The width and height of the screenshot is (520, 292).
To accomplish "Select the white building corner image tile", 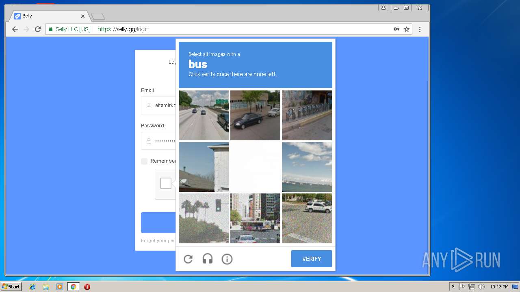I will click(204, 167).
